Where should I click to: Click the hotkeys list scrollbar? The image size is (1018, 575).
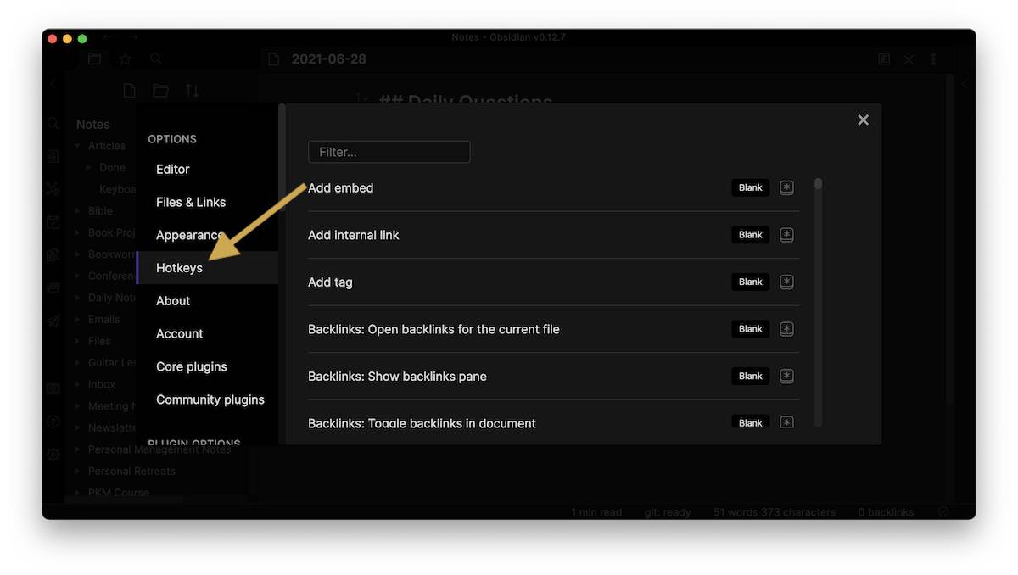[x=818, y=301]
